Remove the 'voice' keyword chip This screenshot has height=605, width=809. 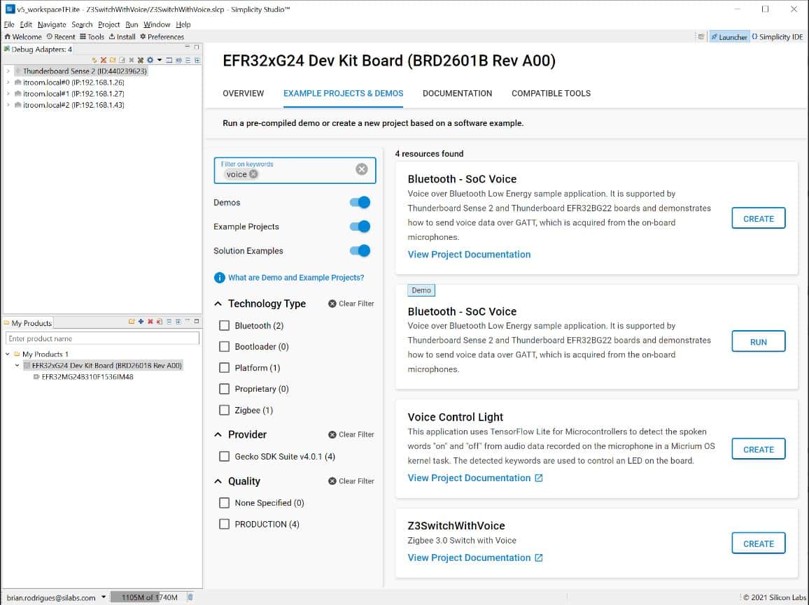253,174
